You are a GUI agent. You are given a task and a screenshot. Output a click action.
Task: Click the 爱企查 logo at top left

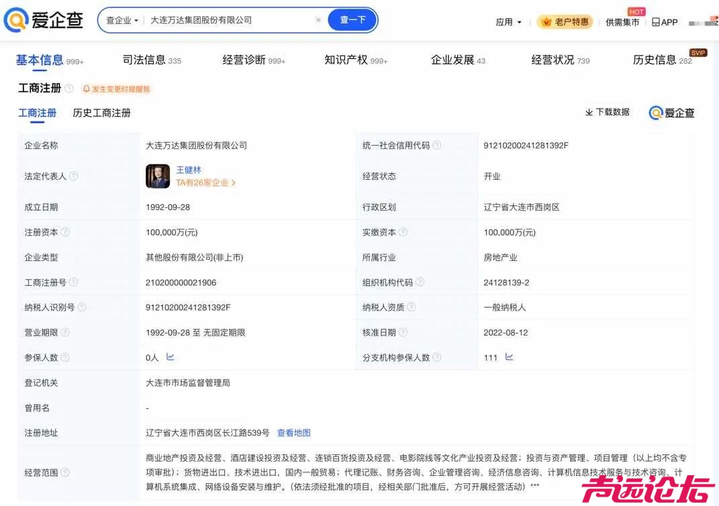[x=44, y=20]
